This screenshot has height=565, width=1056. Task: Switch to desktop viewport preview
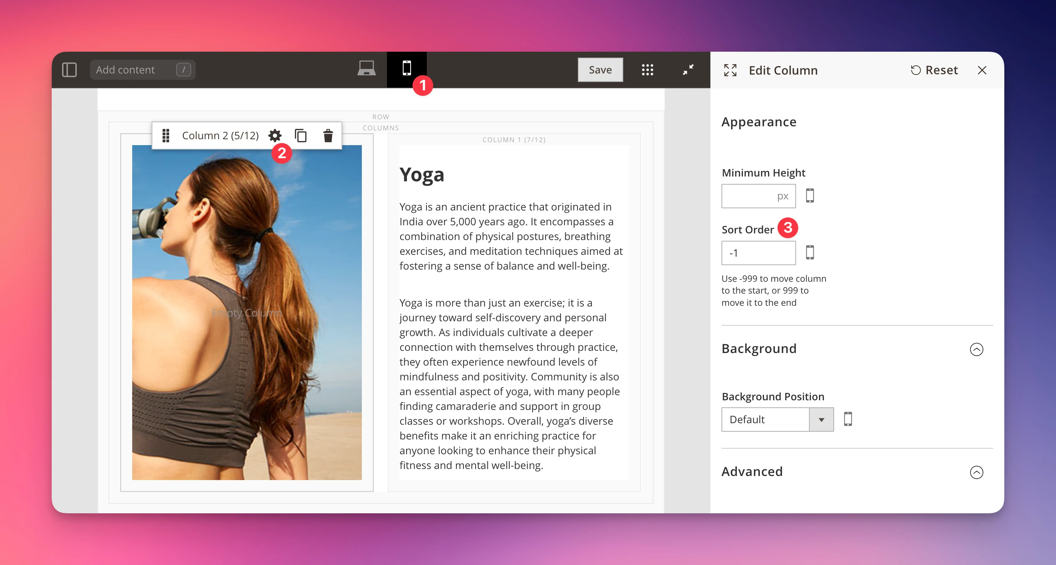point(366,68)
